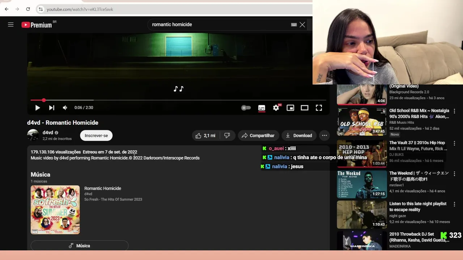Go back in browser history
Screen dimensions: 463x260
(7, 9)
